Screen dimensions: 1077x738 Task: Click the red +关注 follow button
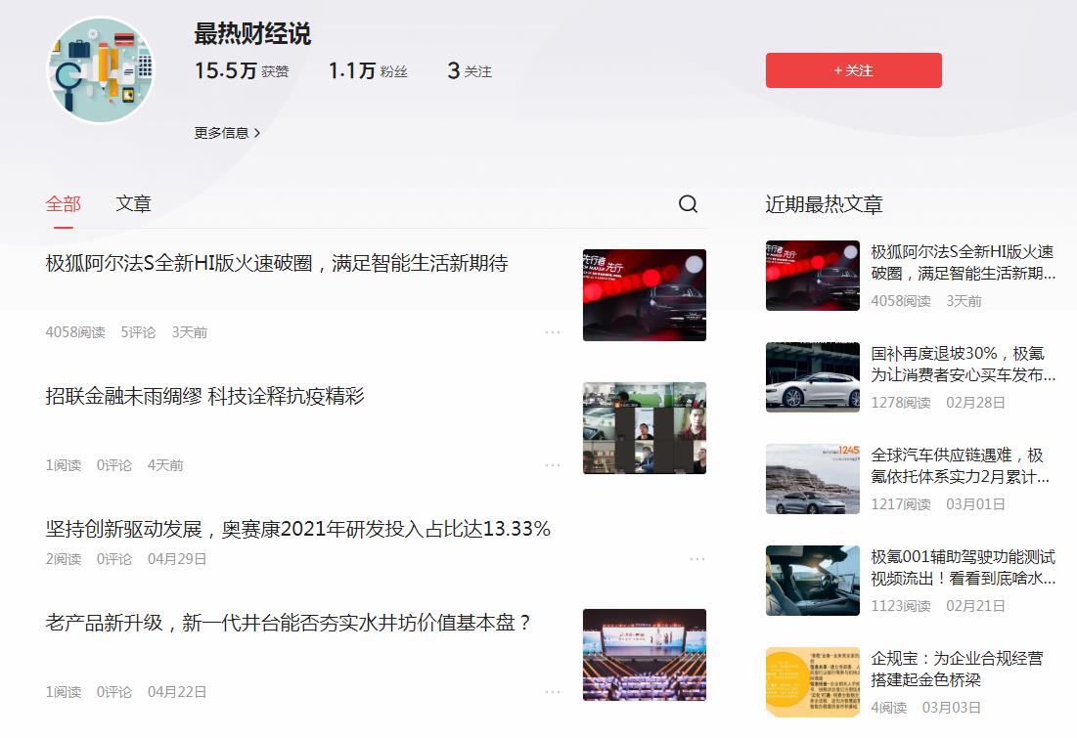(854, 70)
